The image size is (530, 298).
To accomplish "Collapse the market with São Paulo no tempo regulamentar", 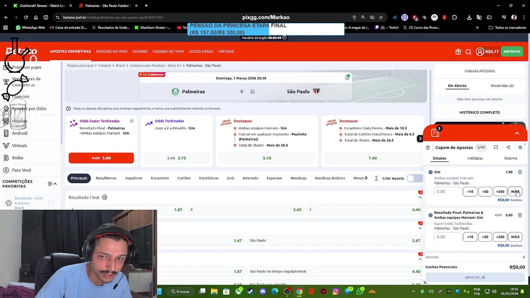I will pyautogui.click(x=420, y=259).
